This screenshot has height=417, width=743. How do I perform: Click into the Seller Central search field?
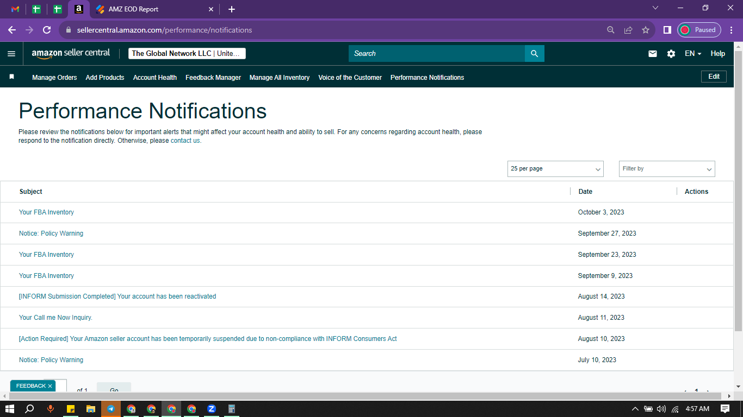pos(437,53)
